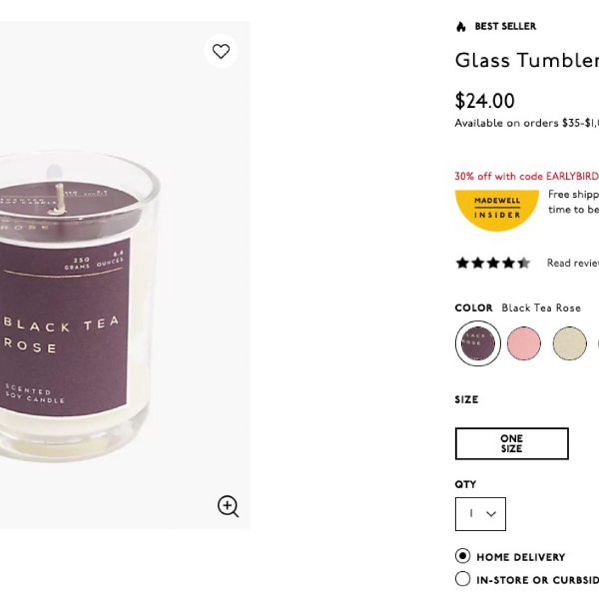Viewport: 599px width, 599px height.
Task: Click the Free shipping insider text
Action: pos(573,202)
